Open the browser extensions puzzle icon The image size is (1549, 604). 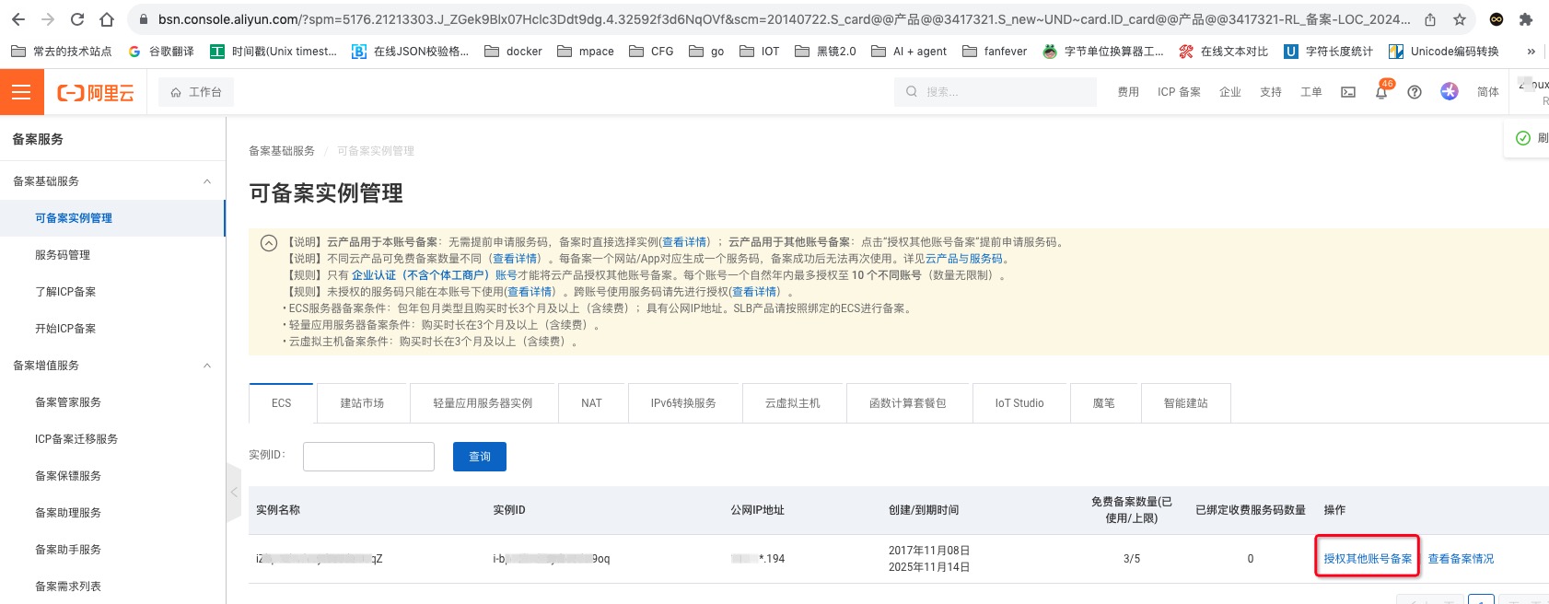pos(1526,19)
